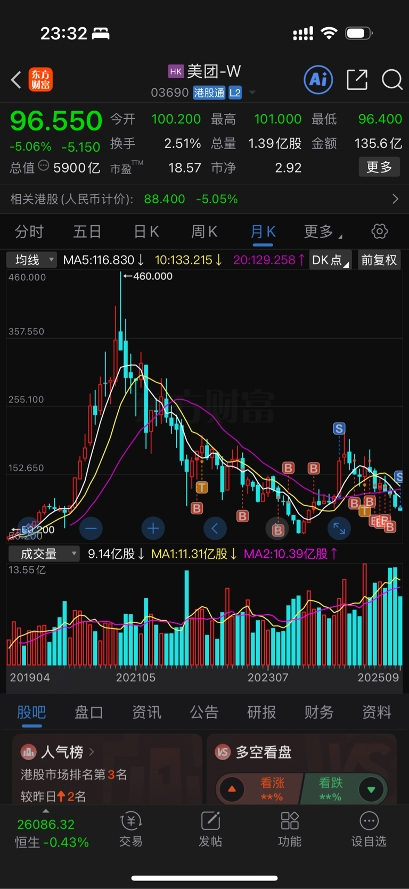Screen dimensions: 409x889
Task: Open the 公告 tab
Action: click(x=204, y=712)
